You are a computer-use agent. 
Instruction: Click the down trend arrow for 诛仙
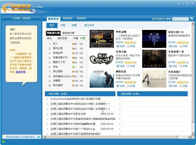[73, 67]
